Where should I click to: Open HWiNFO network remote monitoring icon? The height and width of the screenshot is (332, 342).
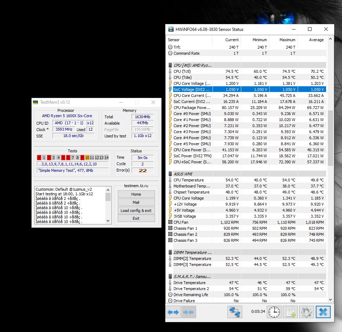point(235,312)
